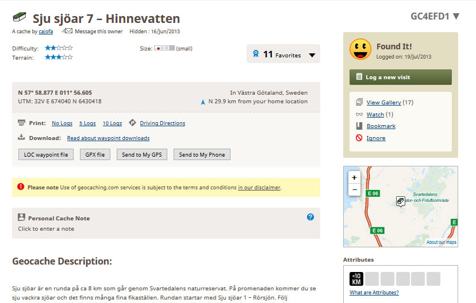Viewport: 476px width, 303px height.
Task: Click the Bookmark icon in sidebar
Action: coord(358,126)
